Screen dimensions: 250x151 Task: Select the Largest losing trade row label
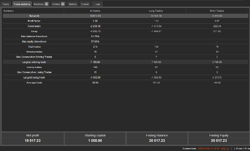[34, 78]
